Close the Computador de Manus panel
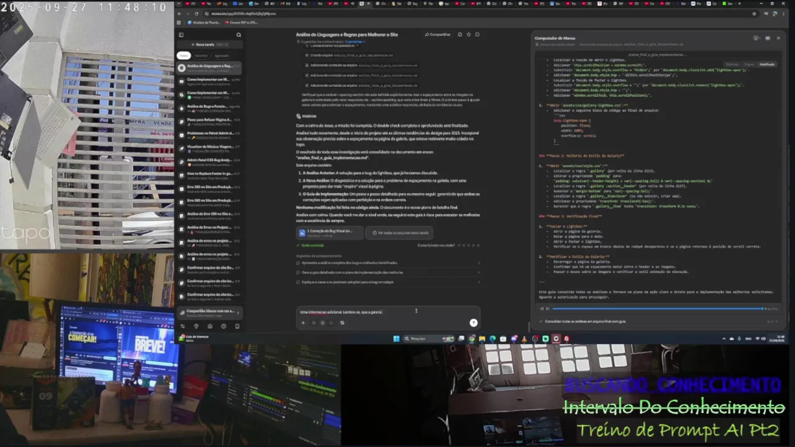795x447 pixels. (778, 38)
